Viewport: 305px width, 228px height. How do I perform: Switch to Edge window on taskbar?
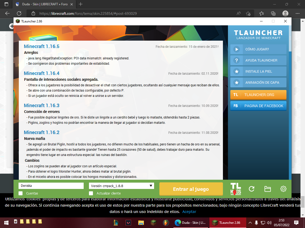[x=190, y=222]
